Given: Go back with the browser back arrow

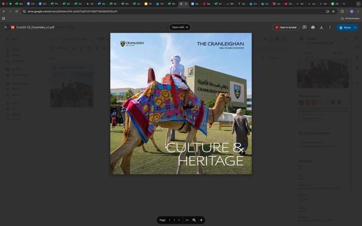Looking at the screenshot, I should (4, 11).
